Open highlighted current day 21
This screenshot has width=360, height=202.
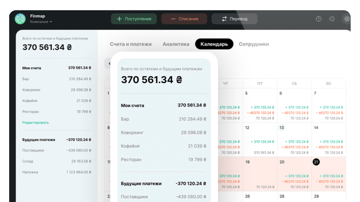tap(316, 162)
